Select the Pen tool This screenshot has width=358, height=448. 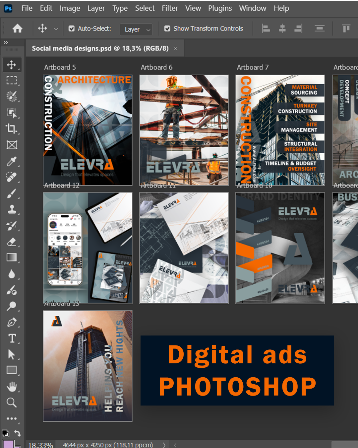click(x=12, y=322)
